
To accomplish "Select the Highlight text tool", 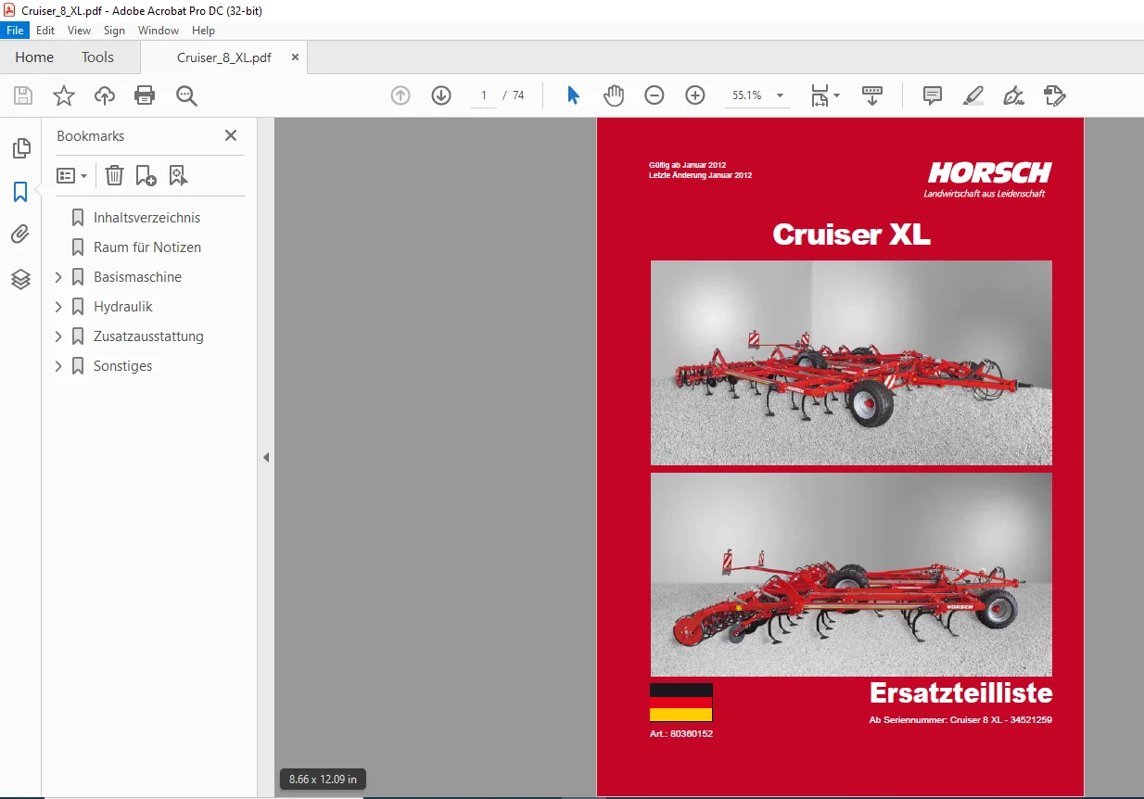I will (x=972, y=95).
